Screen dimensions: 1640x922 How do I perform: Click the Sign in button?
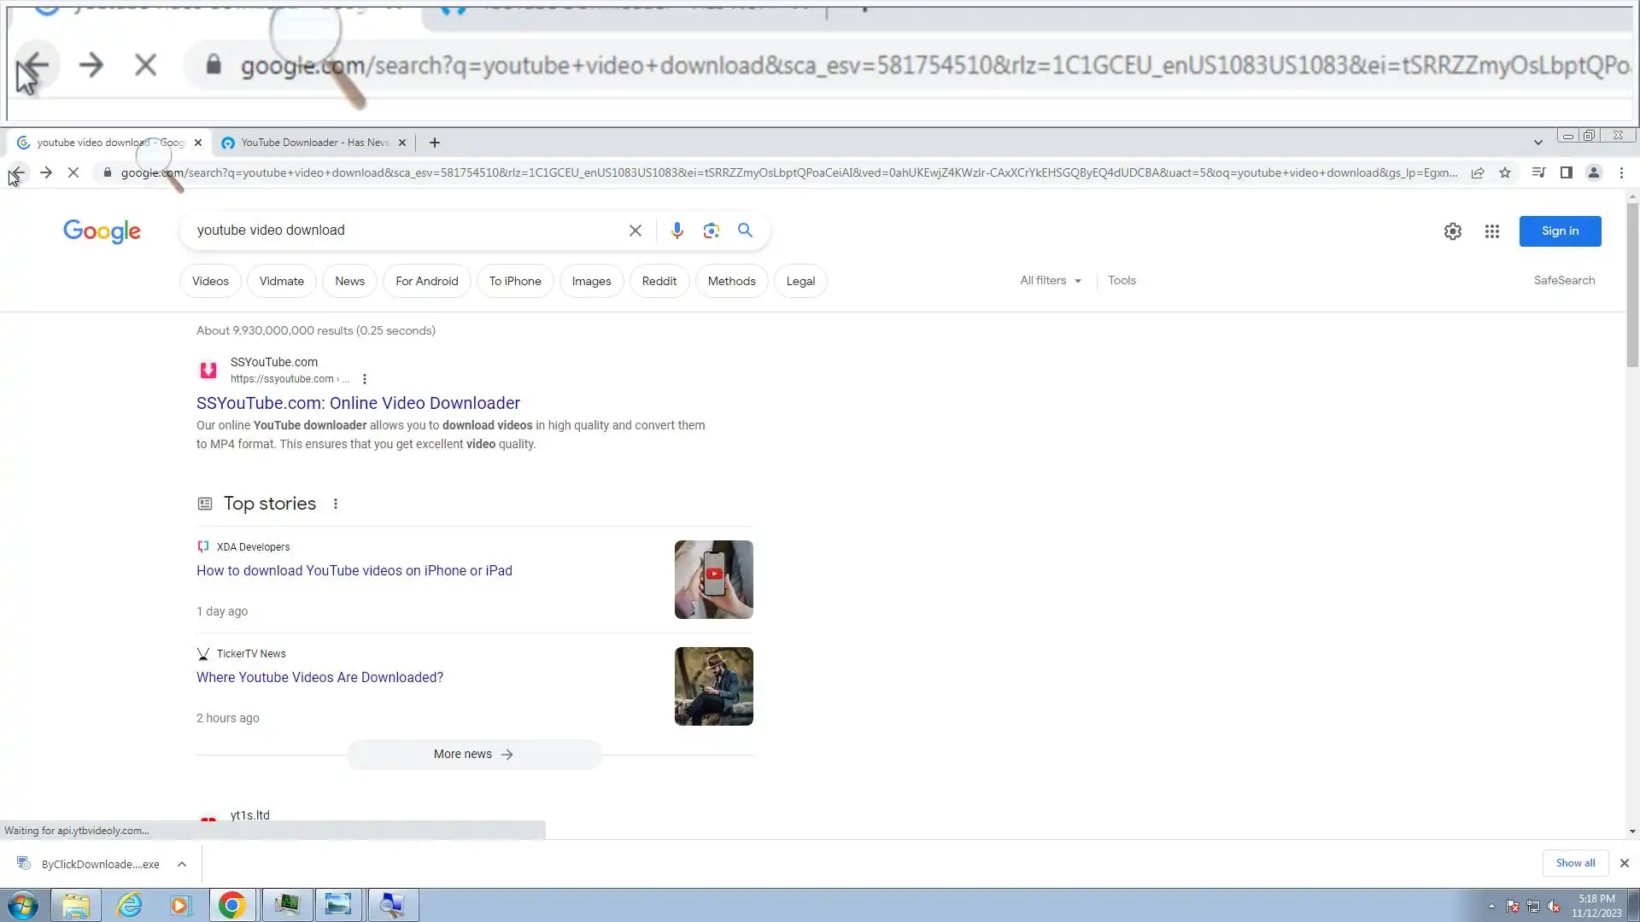1560,231
